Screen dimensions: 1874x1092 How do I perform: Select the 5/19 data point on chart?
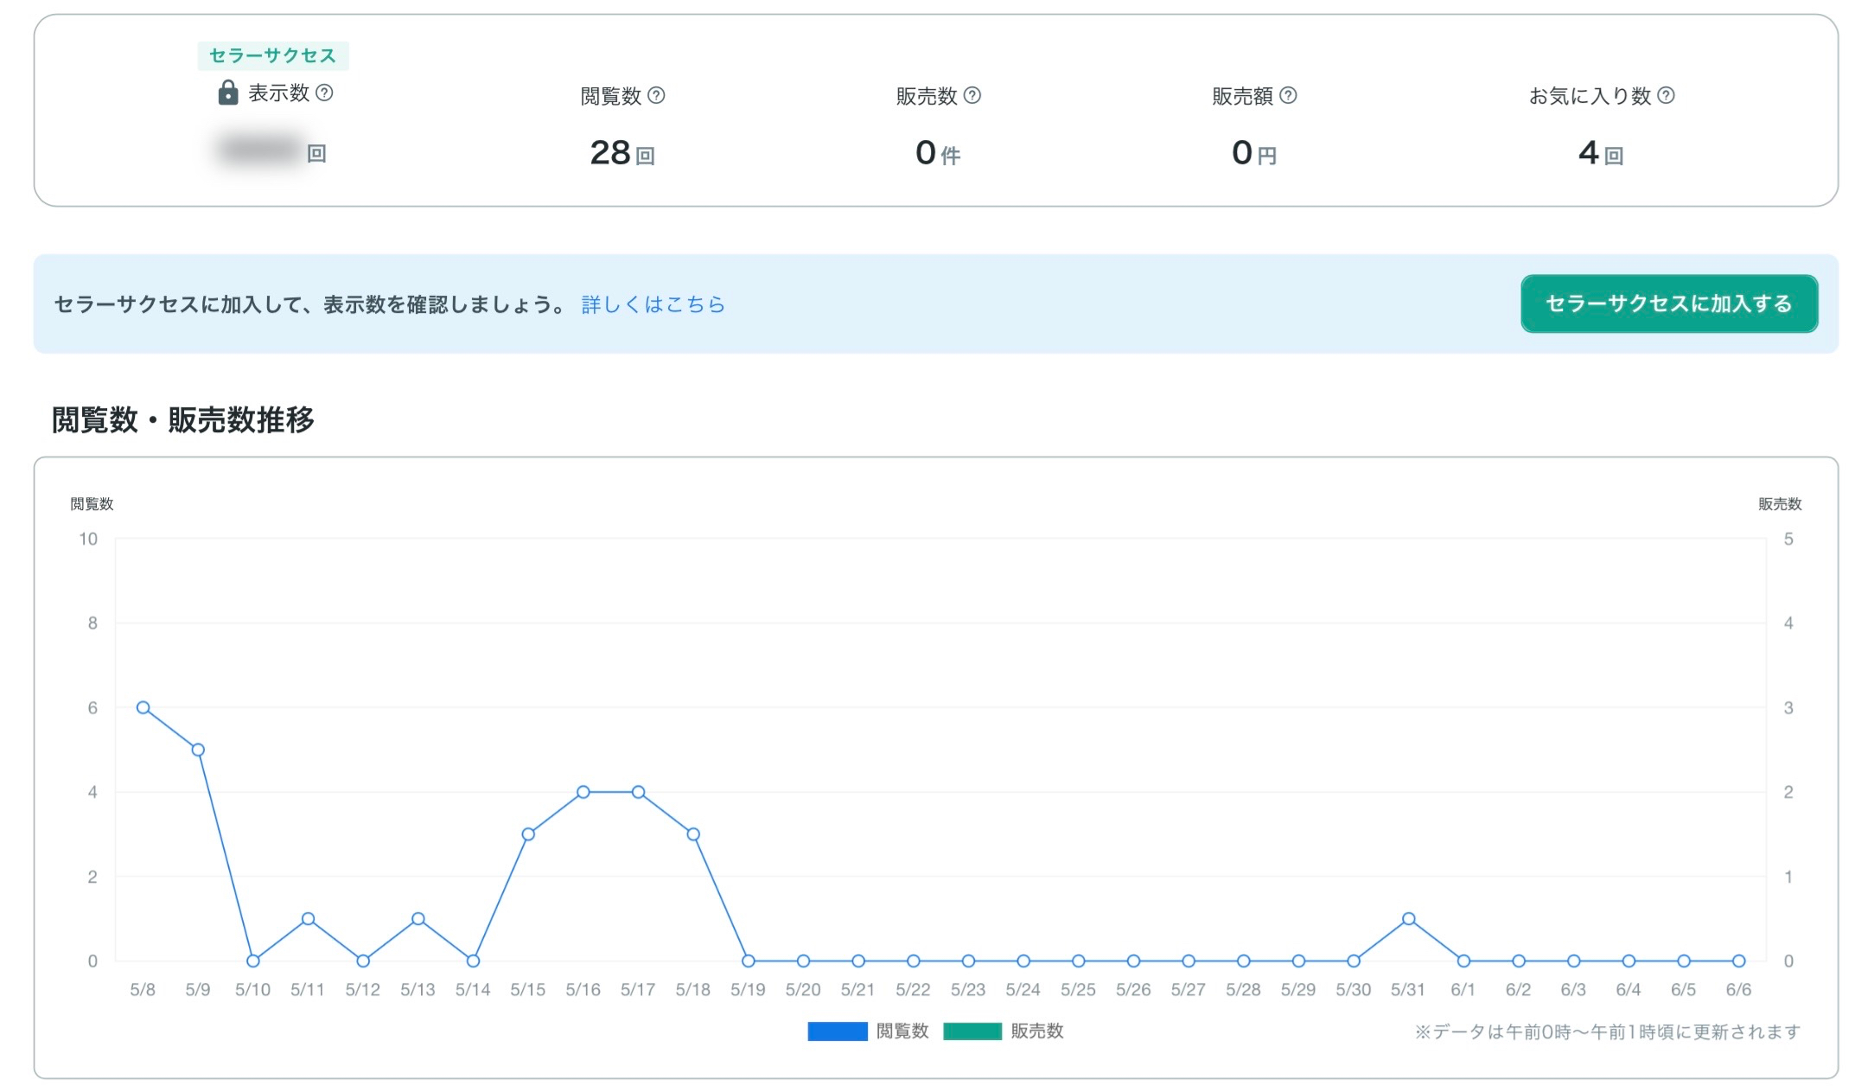[x=749, y=961]
